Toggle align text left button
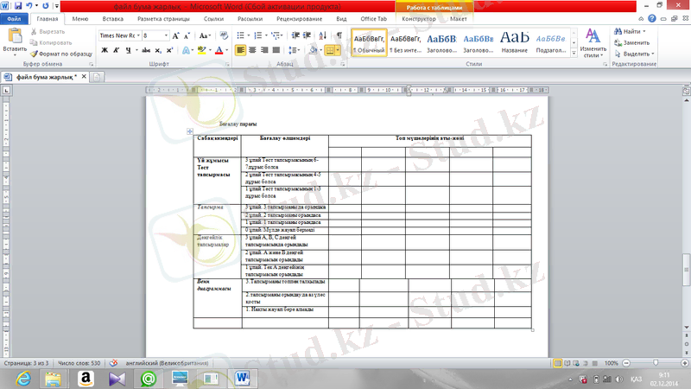Viewport: 691px width, 389px height. [x=239, y=50]
